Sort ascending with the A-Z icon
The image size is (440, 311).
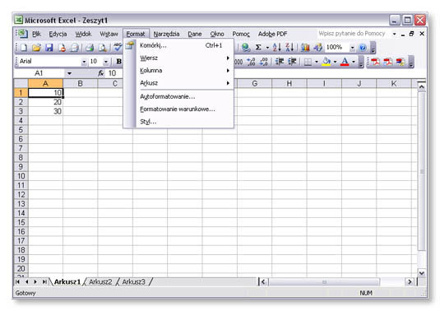(276, 48)
